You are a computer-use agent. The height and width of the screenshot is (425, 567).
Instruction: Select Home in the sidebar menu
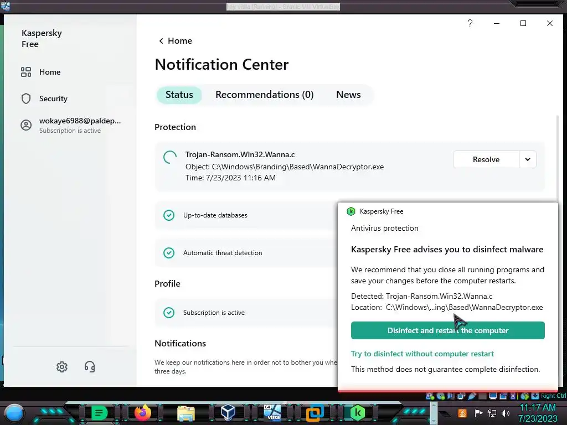click(50, 72)
